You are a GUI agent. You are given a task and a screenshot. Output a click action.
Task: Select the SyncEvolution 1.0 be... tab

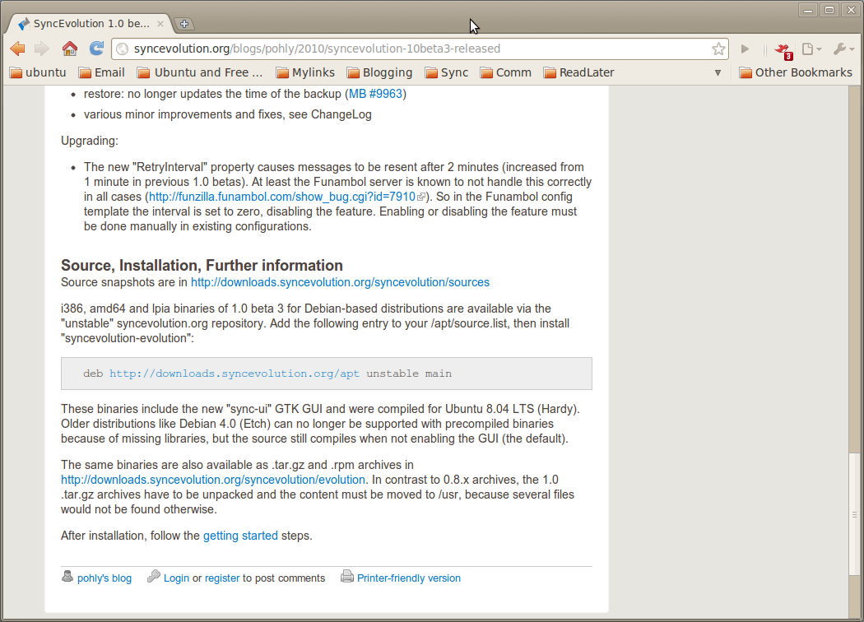point(91,24)
